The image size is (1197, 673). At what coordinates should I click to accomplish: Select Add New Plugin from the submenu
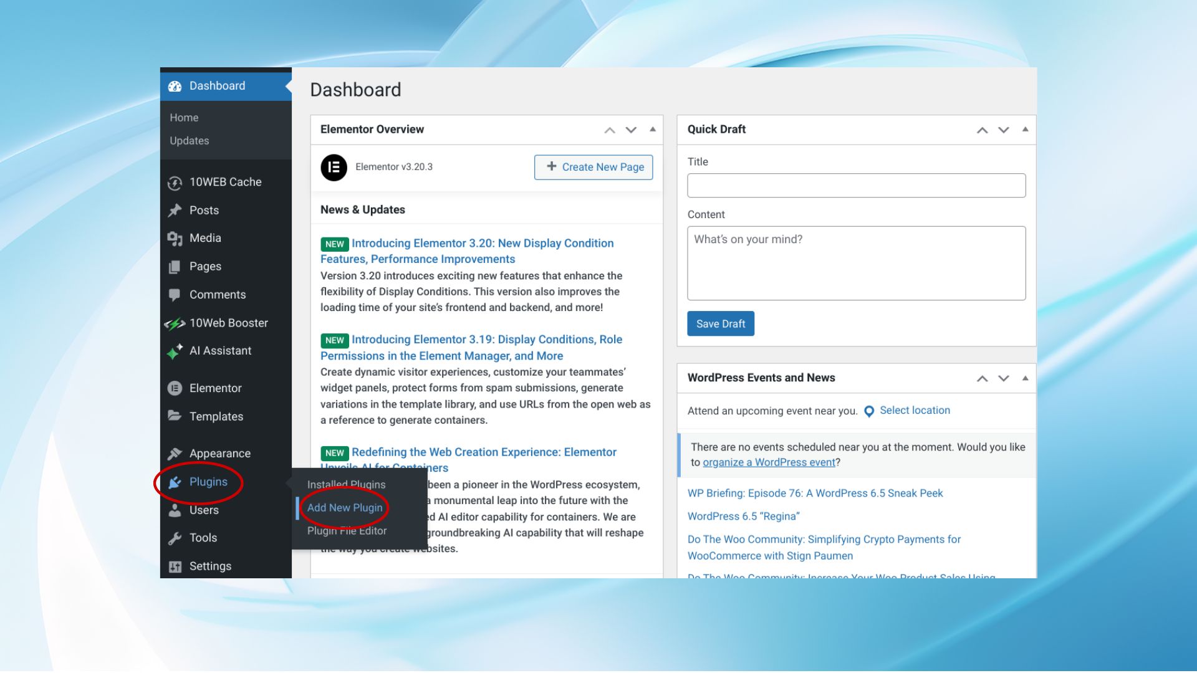click(345, 508)
